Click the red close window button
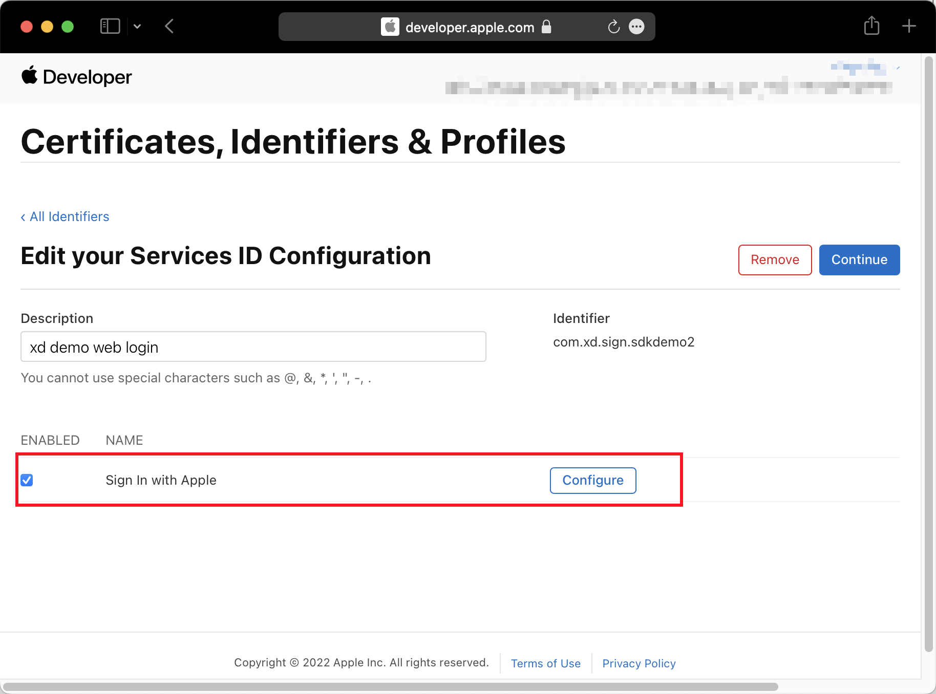This screenshot has height=694, width=936. point(27,26)
